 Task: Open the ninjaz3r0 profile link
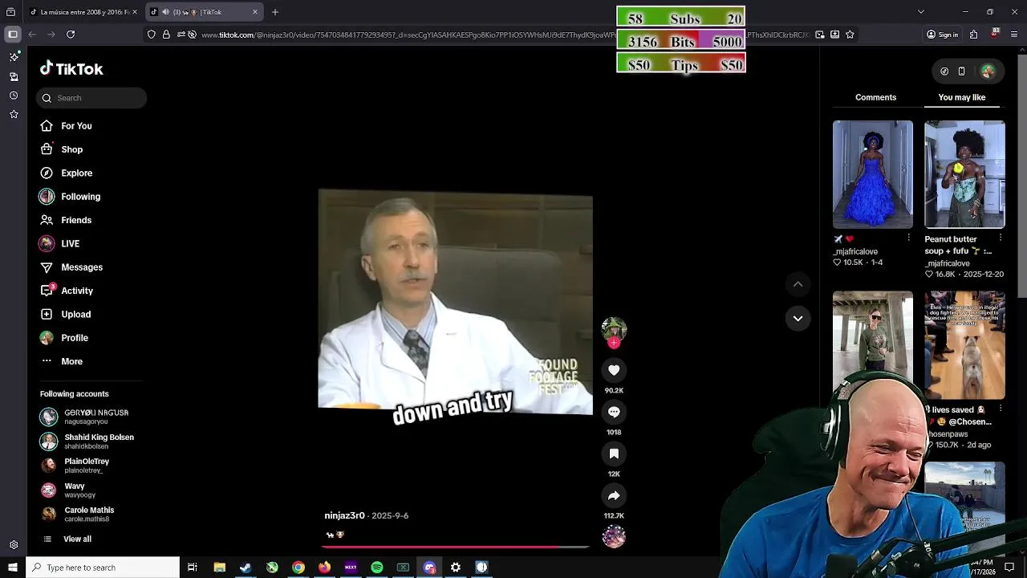tap(344, 515)
